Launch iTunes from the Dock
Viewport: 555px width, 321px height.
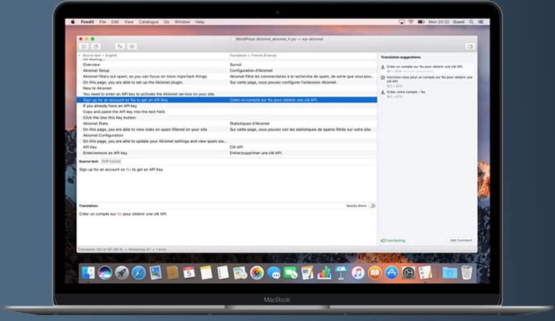click(358, 273)
